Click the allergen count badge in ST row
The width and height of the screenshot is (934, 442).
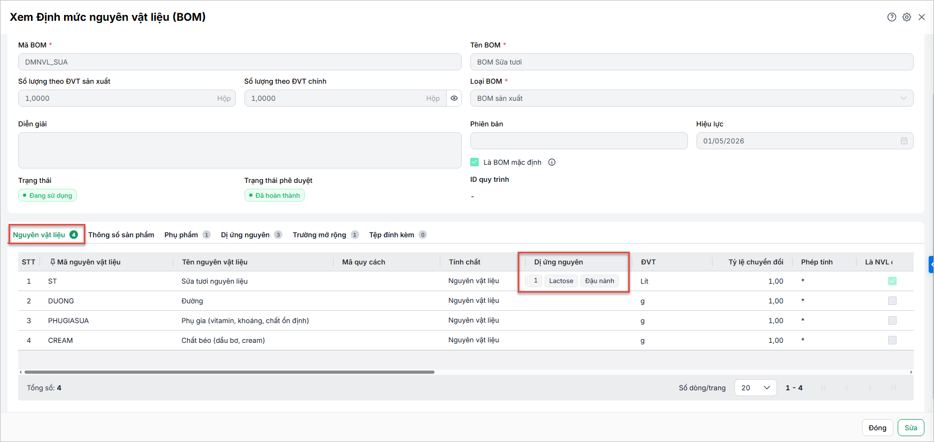(x=535, y=281)
